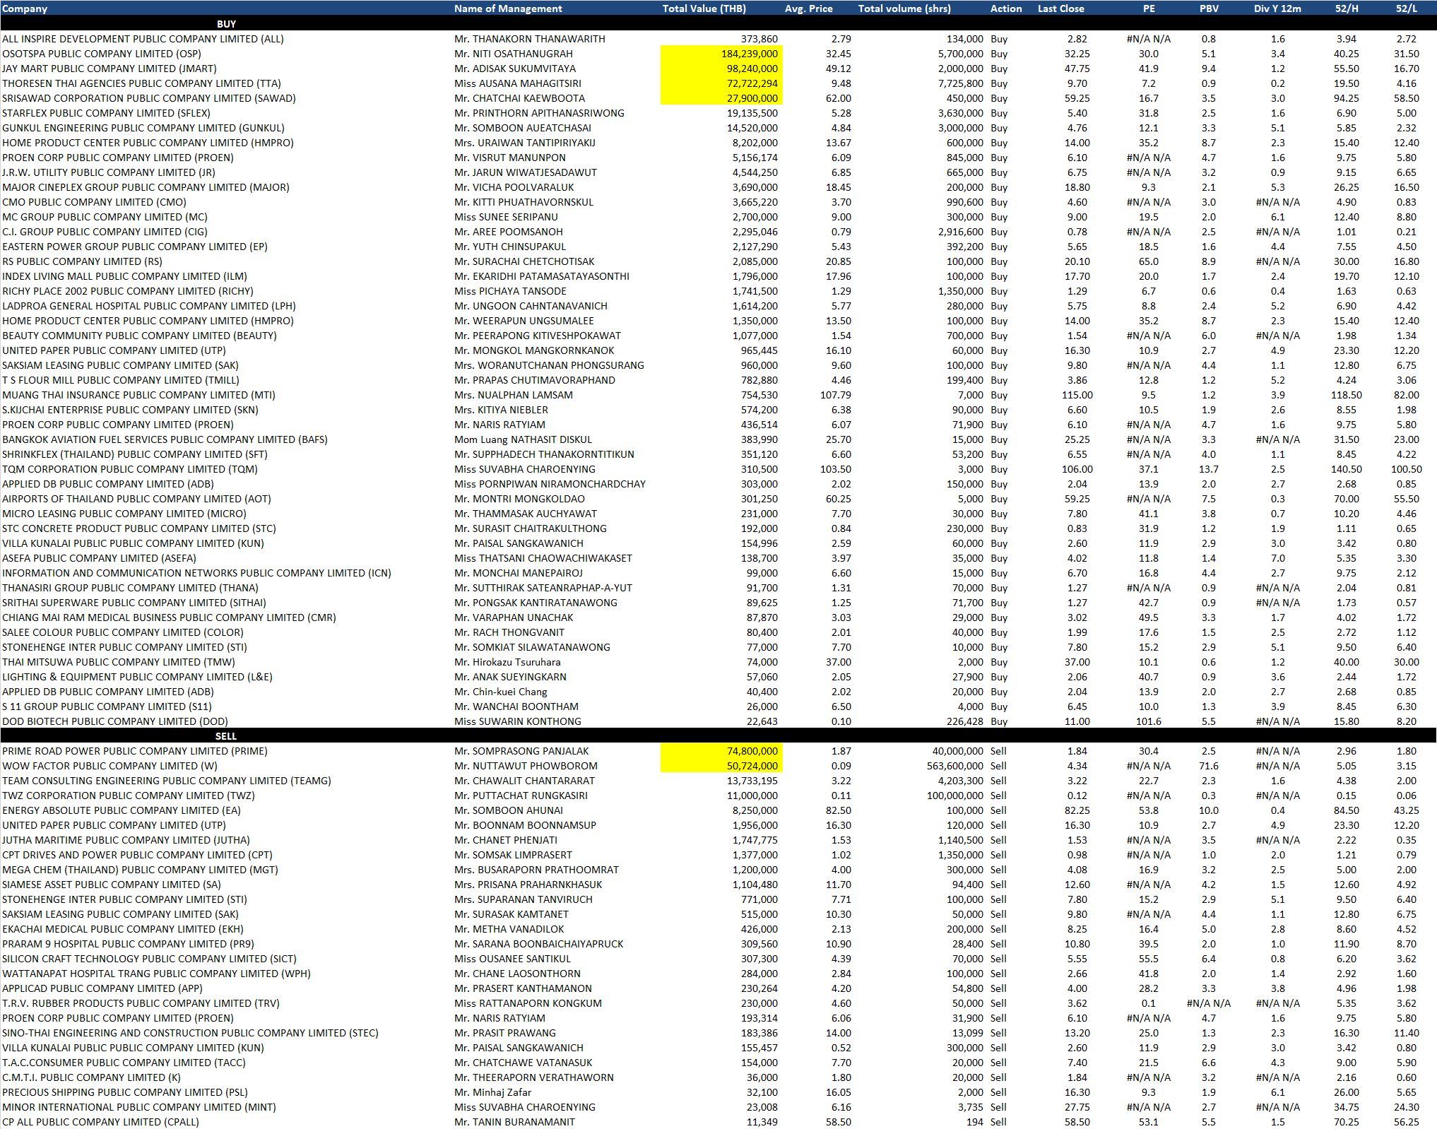Select RS PUBLIC COMPANY LIMITED (RS) cell
The height and width of the screenshot is (1129, 1437).
tap(82, 261)
